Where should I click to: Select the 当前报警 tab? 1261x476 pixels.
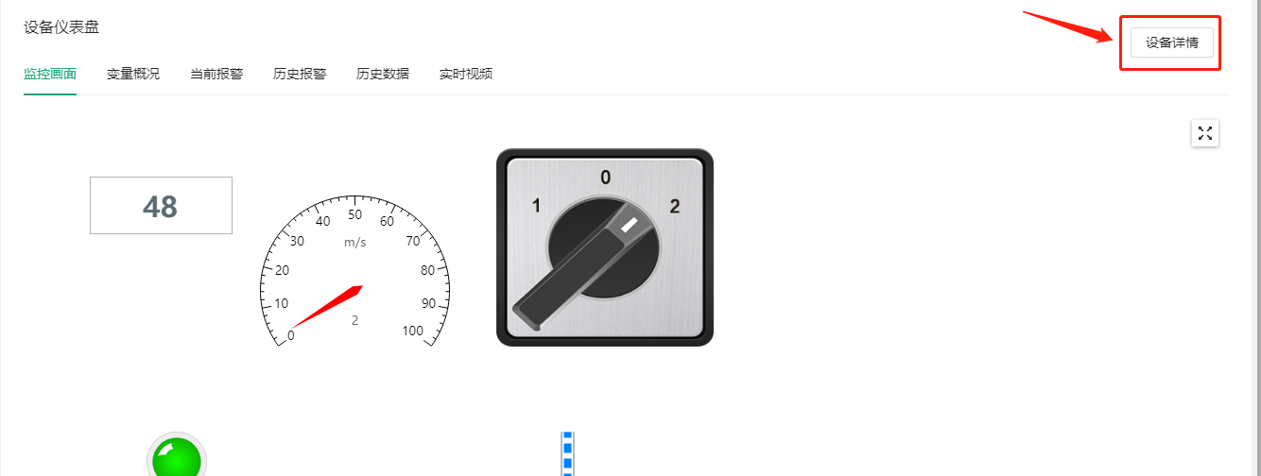(216, 74)
